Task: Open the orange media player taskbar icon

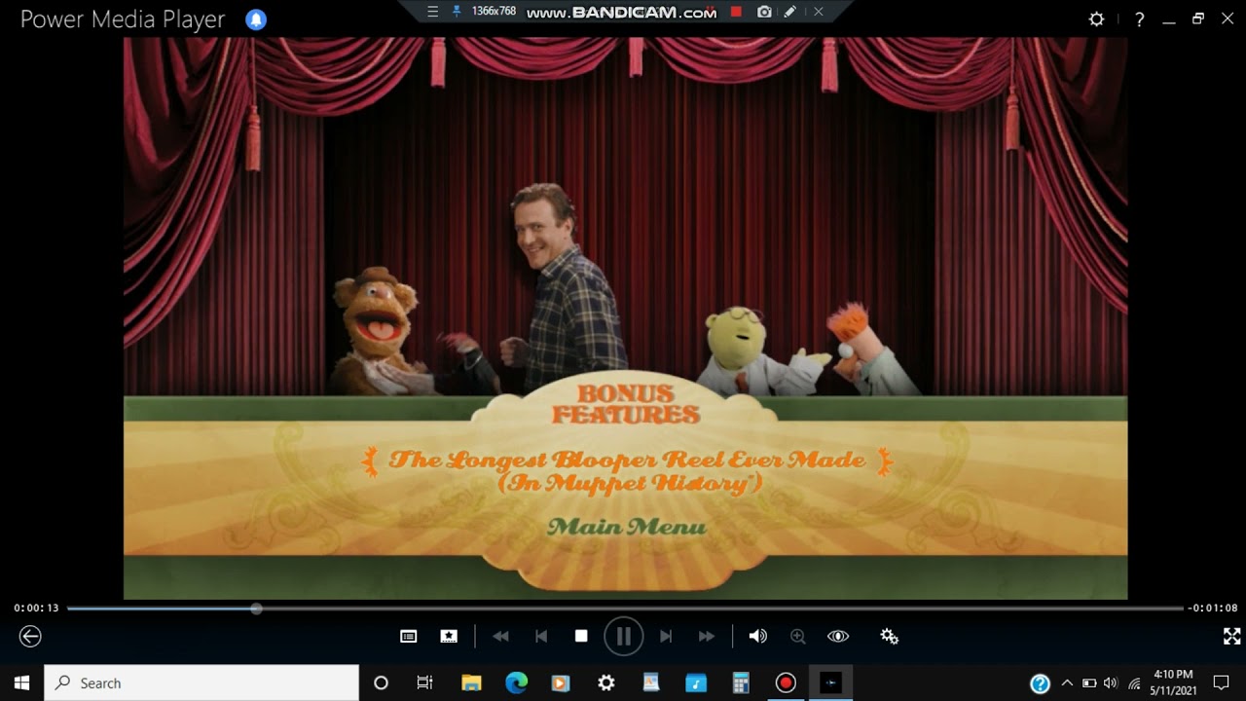Action: [x=561, y=683]
